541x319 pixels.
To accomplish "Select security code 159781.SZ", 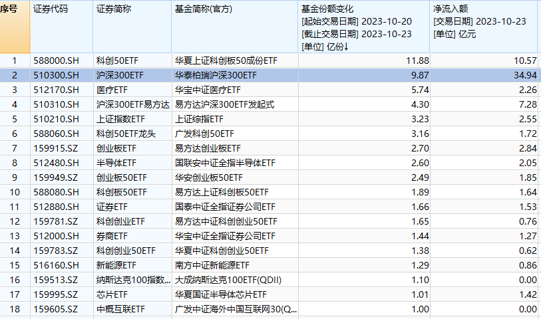I will [56, 221].
